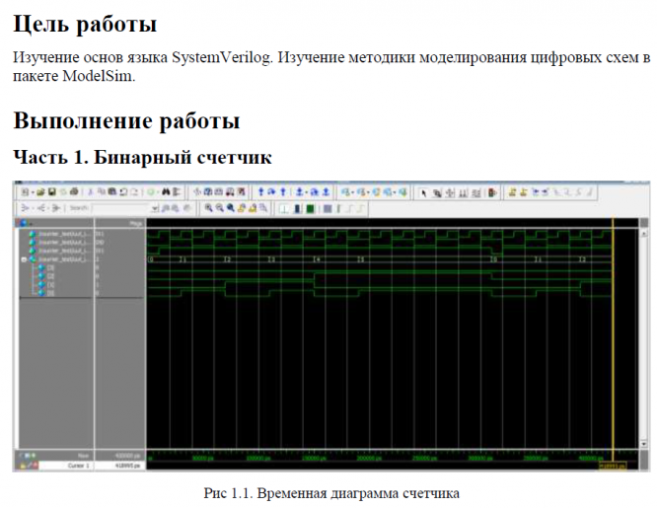Click the scroll down arrow of wave pane
Viewport: 657px width, 508px height.
643,444
